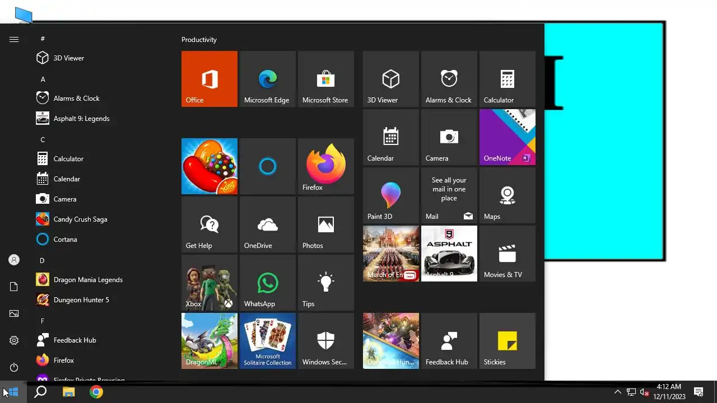
Task: Show hidden system tray icons
Action: [x=617, y=392]
